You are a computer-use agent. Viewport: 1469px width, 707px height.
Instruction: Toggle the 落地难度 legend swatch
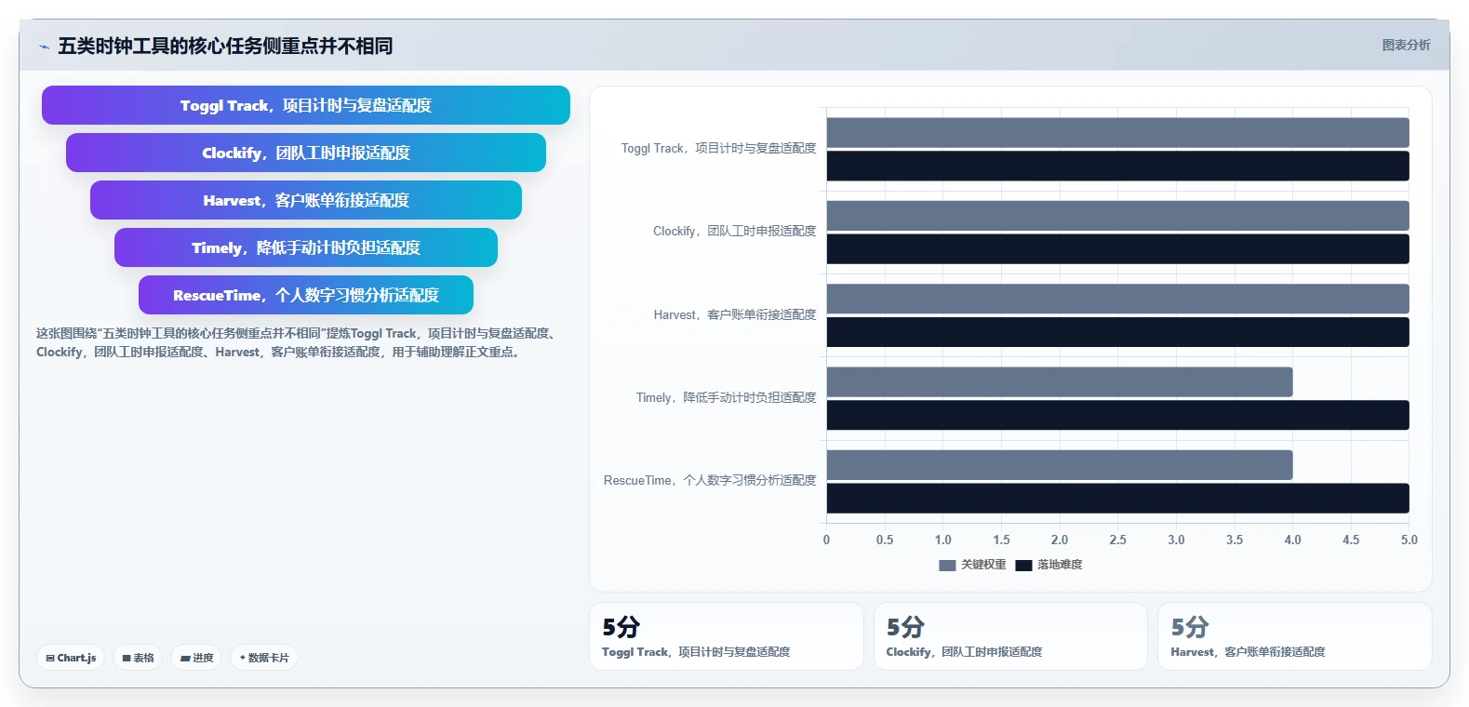pyautogui.click(x=1023, y=565)
